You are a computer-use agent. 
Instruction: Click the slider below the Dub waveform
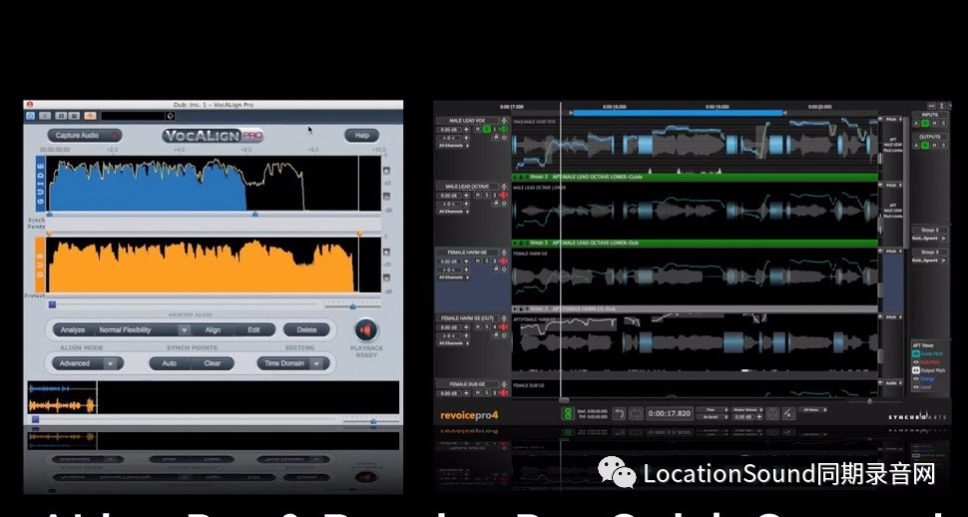pos(54,304)
